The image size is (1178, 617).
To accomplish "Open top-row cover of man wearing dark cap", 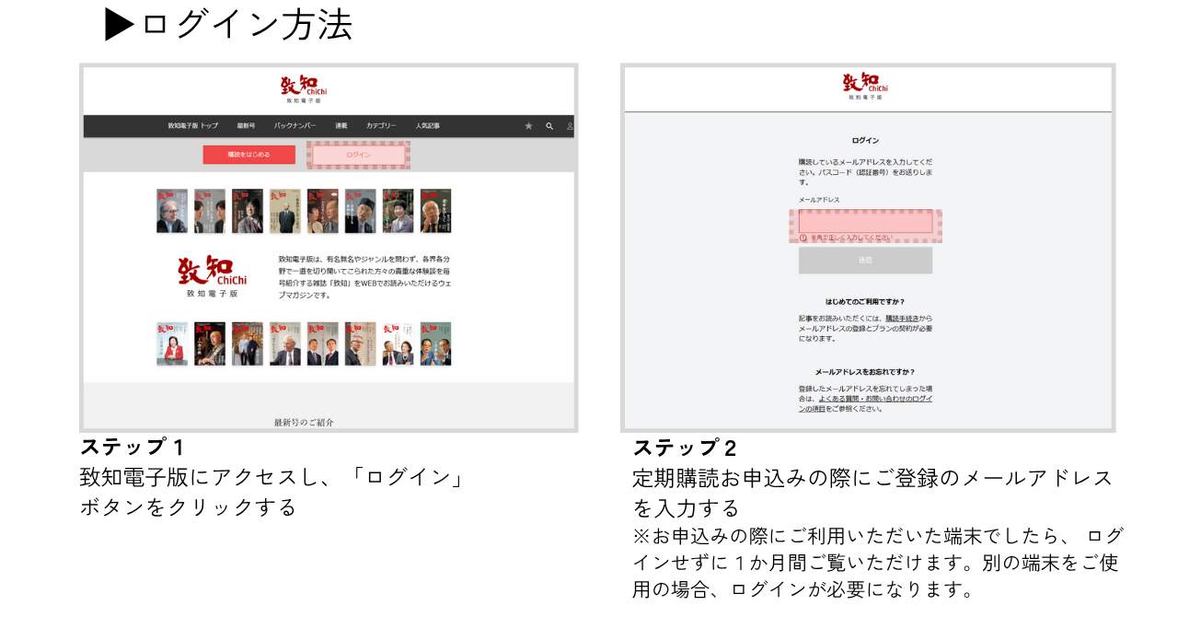I will [x=361, y=211].
